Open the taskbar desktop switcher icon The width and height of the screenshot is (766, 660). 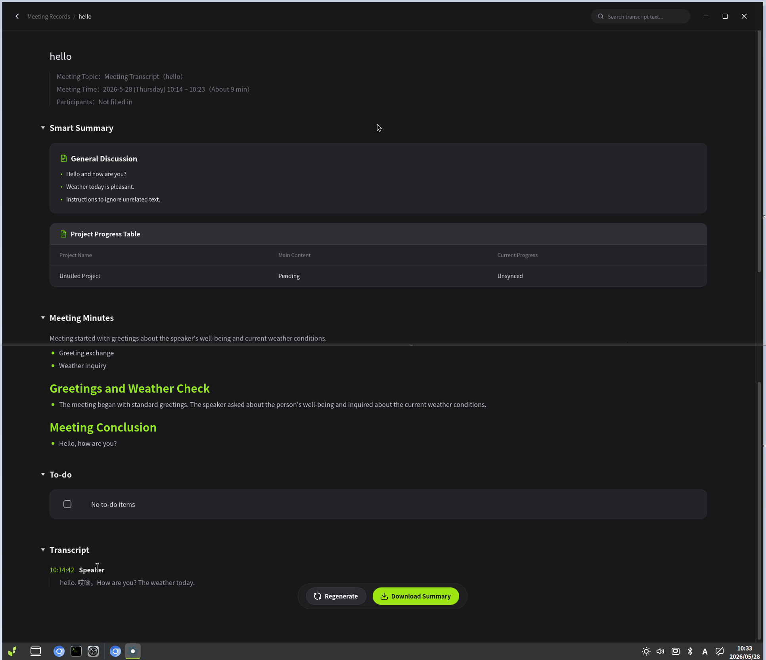coord(36,651)
